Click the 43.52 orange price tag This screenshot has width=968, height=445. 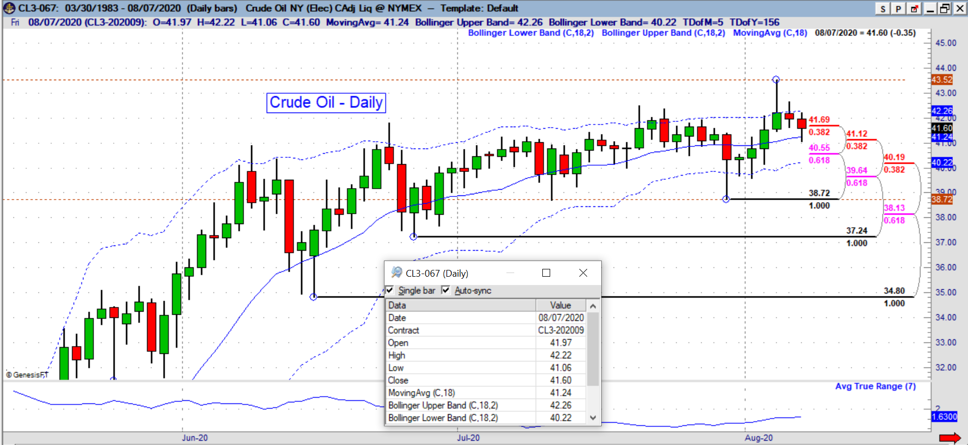(942, 80)
